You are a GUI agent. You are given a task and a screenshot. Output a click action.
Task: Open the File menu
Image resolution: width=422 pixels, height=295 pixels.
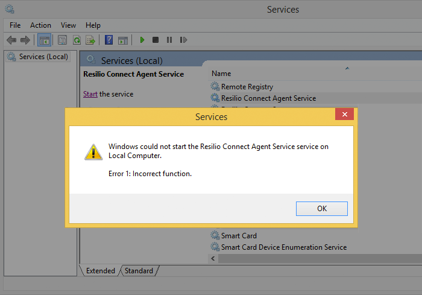(15, 25)
